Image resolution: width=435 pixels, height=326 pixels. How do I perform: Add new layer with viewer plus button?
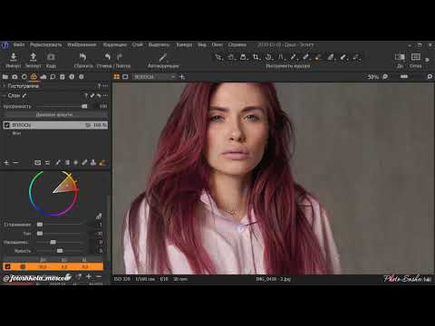182,77
